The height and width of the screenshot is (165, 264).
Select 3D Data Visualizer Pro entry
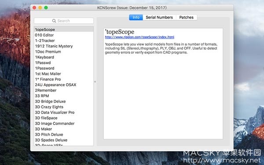(x=64, y=113)
